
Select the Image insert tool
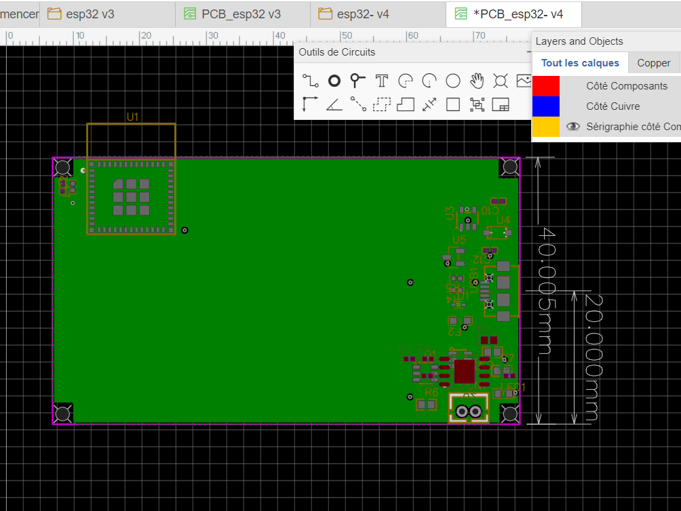pos(524,81)
